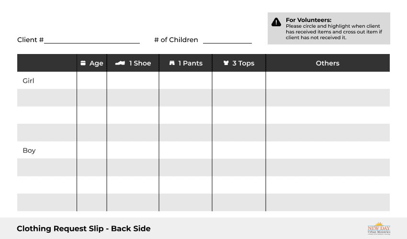
Task: Click the shirt icon beside 3 Tops
Action: (226, 63)
